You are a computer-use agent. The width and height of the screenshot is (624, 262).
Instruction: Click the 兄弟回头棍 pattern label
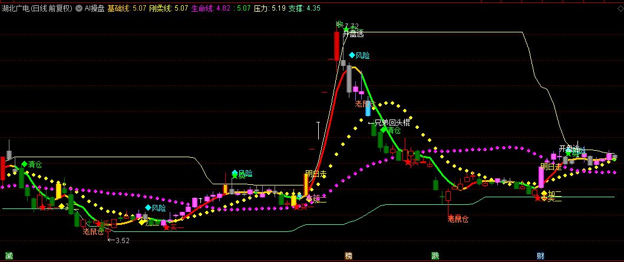coord(392,122)
